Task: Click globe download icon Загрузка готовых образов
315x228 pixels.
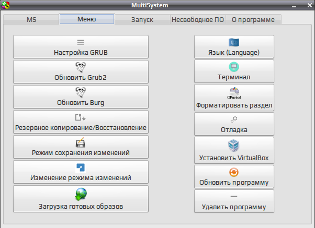Action: [81, 194]
